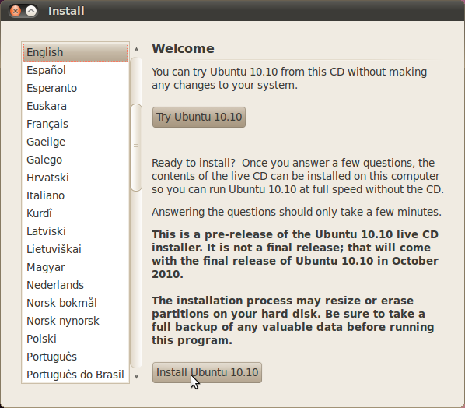Select English in the language list
Image resolution: width=465 pixels, height=408 pixels.
(75, 52)
